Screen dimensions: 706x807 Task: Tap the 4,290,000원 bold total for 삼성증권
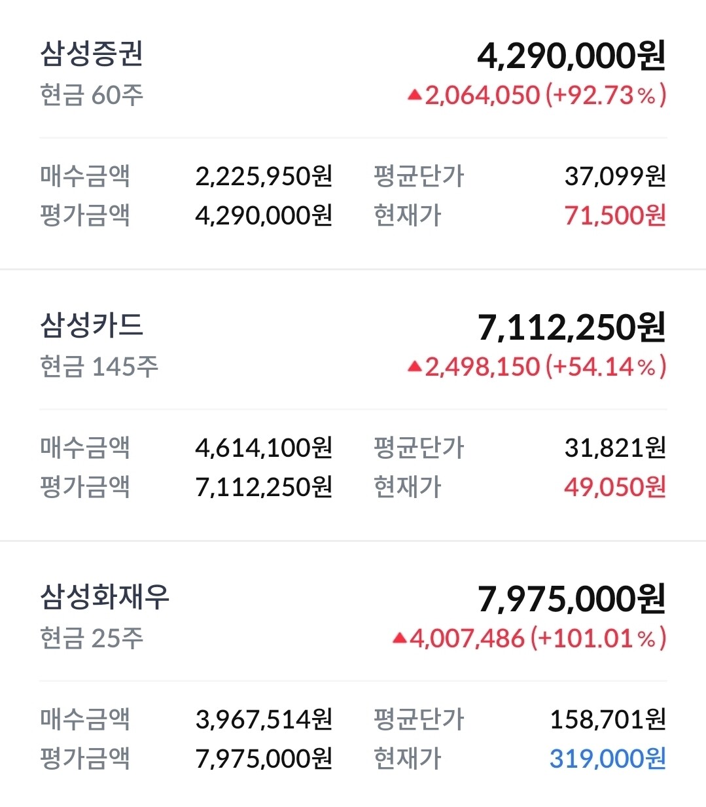click(x=571, y=56)
